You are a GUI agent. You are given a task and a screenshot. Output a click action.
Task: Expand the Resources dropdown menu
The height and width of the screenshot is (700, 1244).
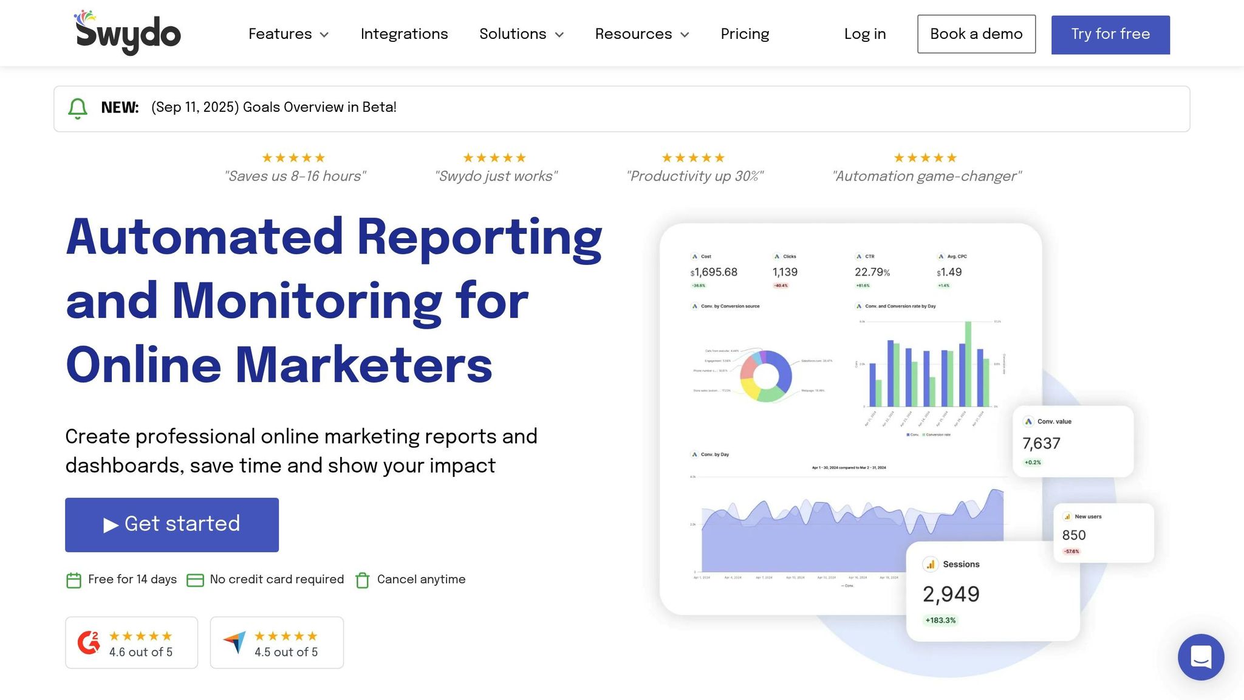pyautogui.click(x=641, y=34)
